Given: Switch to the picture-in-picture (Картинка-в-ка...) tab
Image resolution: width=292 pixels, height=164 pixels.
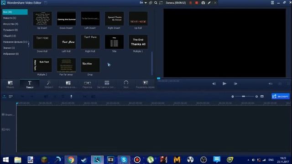Looking at the screenshot, I should point(68,84).
